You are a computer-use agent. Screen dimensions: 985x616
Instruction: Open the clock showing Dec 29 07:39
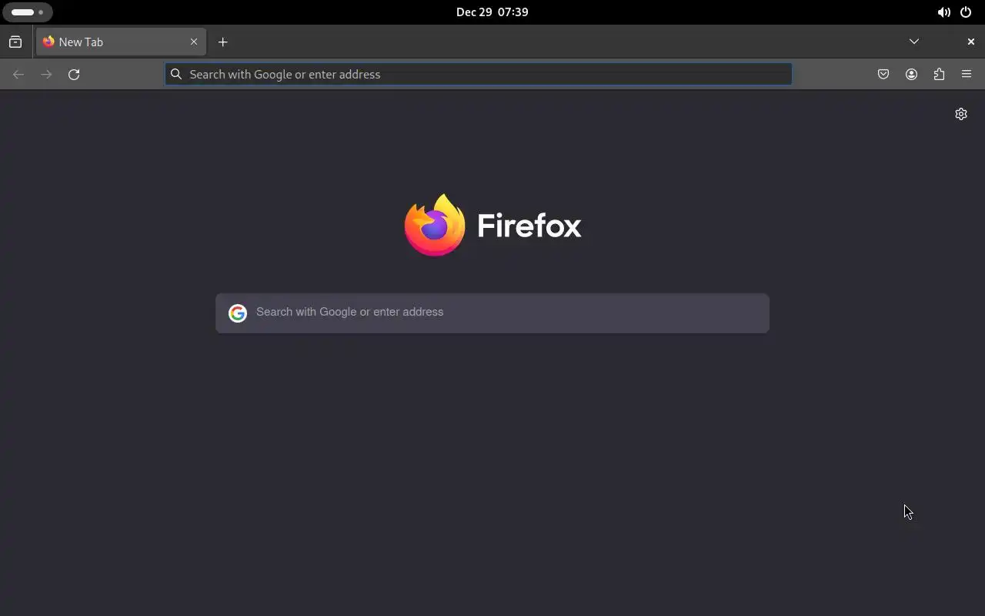[492, 12]
